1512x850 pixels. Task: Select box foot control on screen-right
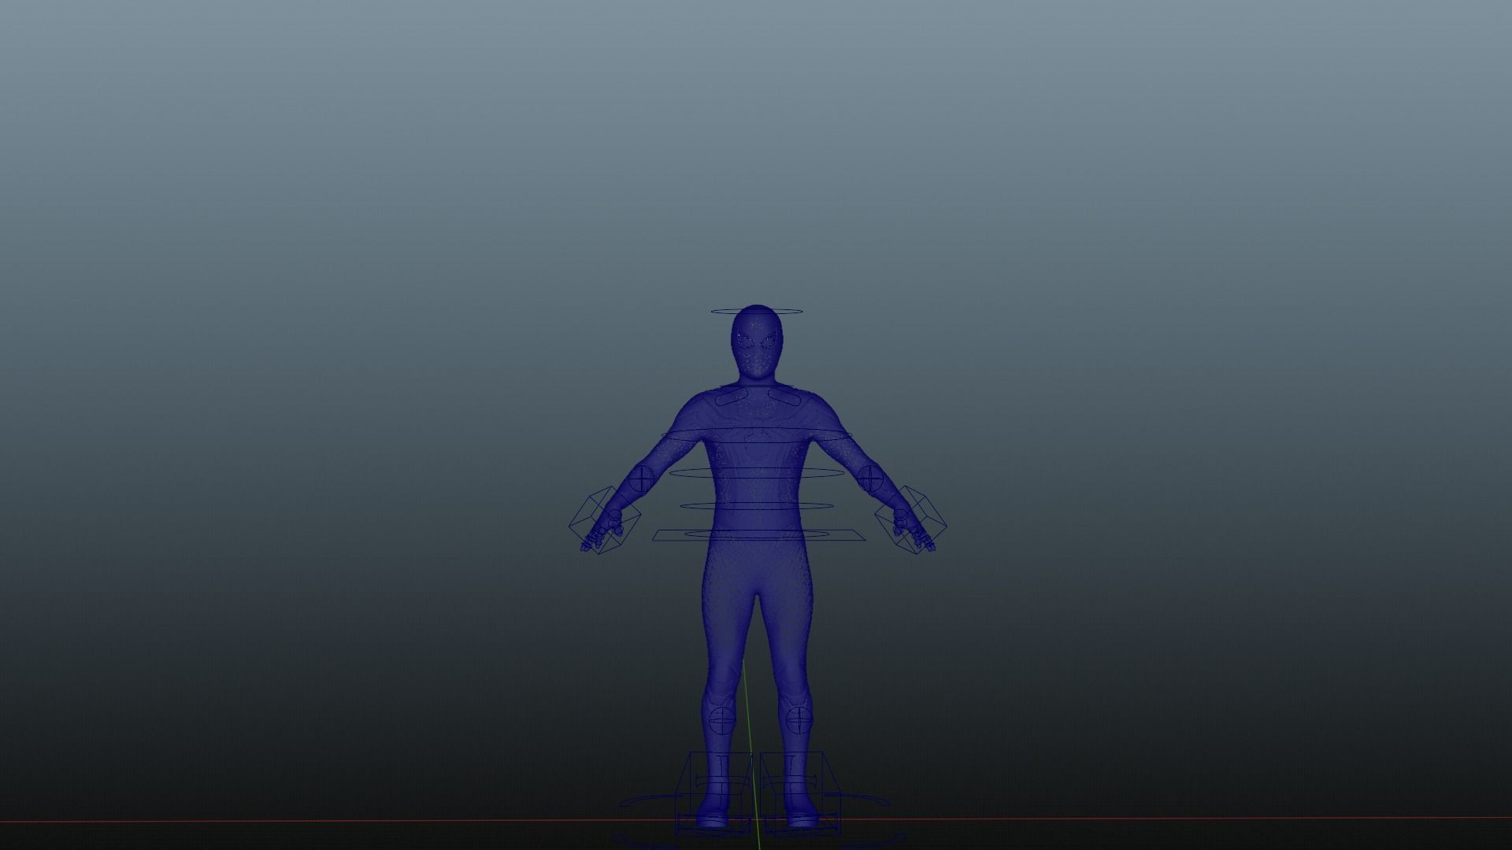[802, 793]
